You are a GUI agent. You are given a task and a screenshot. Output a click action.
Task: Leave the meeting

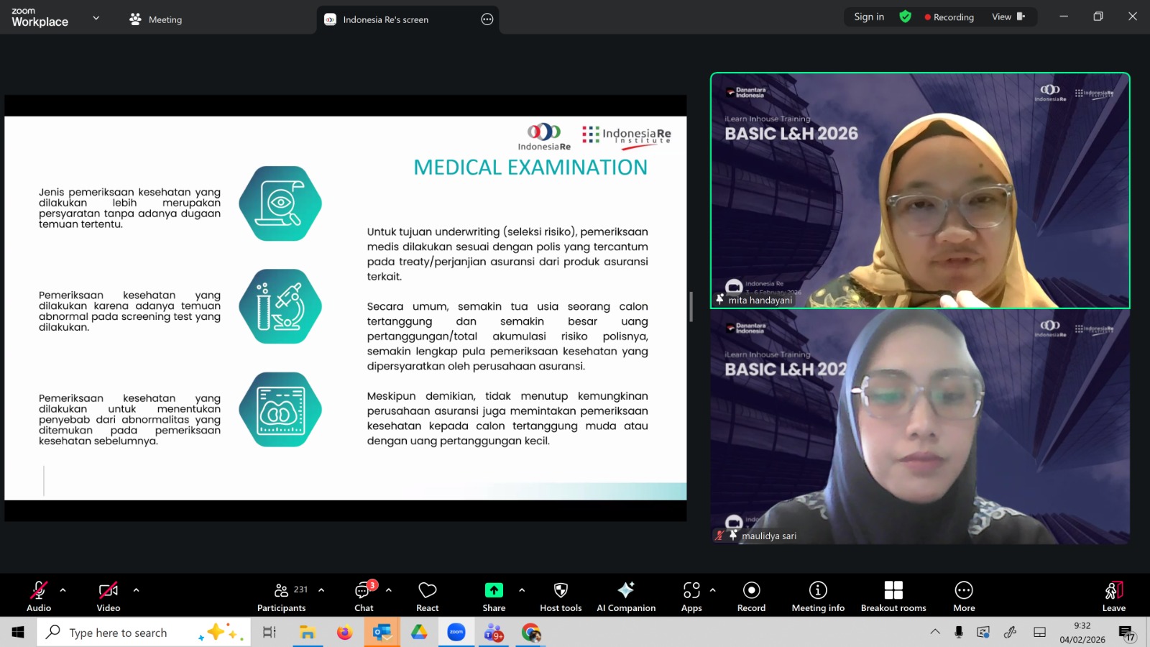pyautogui.click(x=1113, y=595)
